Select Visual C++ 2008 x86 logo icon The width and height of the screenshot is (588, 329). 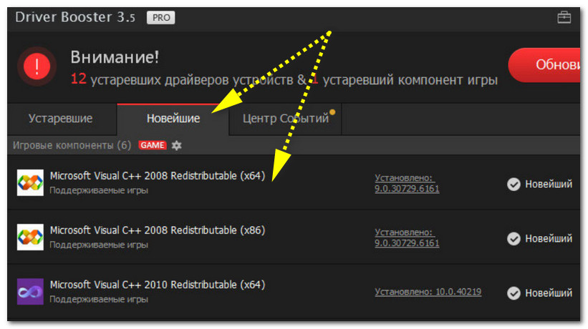[30, 237]
